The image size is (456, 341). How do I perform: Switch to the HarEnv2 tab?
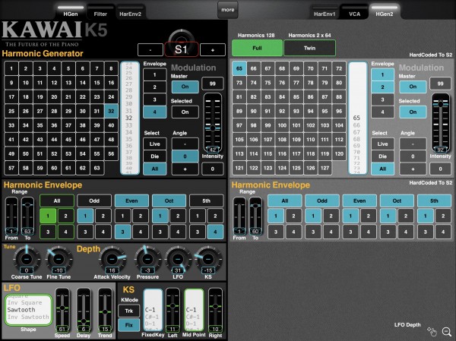(130, 11)
